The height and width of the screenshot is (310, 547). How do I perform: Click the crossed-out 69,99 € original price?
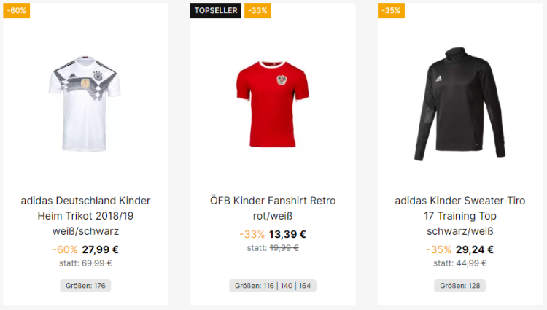(x=97, y=263)
